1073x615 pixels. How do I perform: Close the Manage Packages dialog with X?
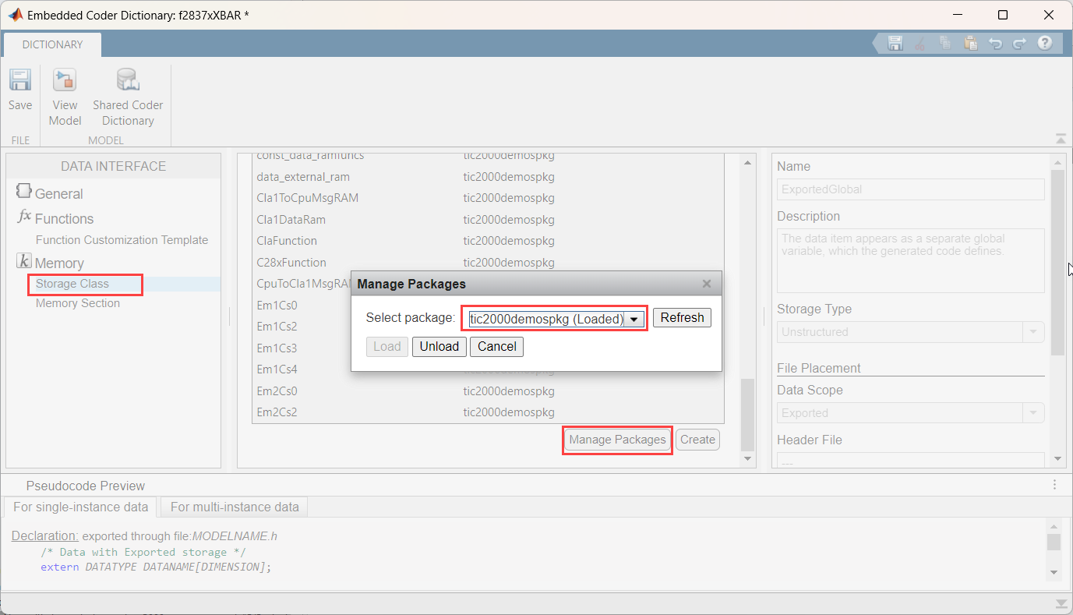(x=707, y=284)
